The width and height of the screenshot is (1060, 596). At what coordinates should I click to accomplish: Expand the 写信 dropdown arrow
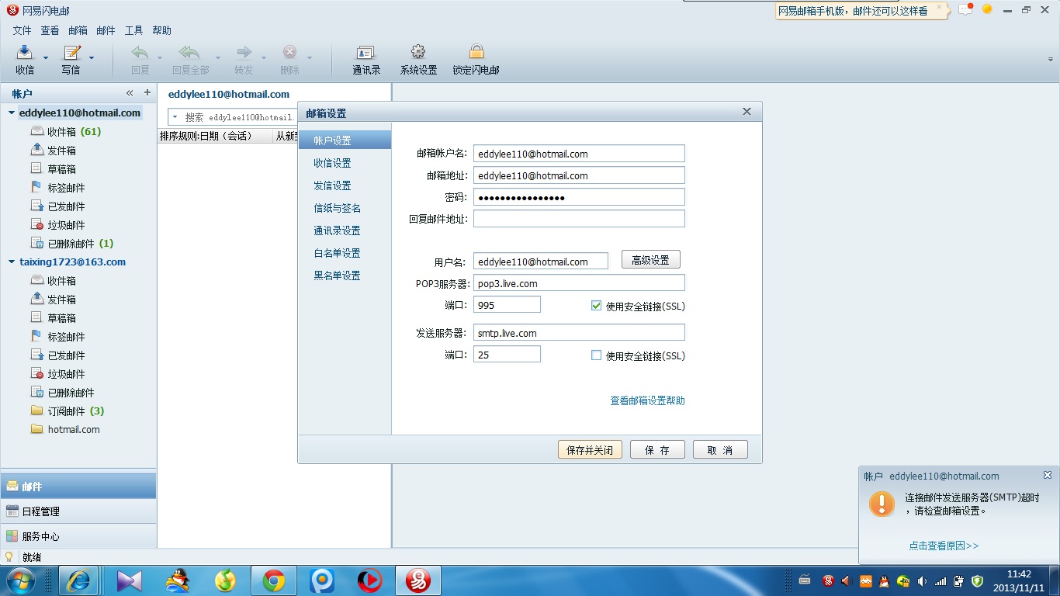tap(92, 57)
